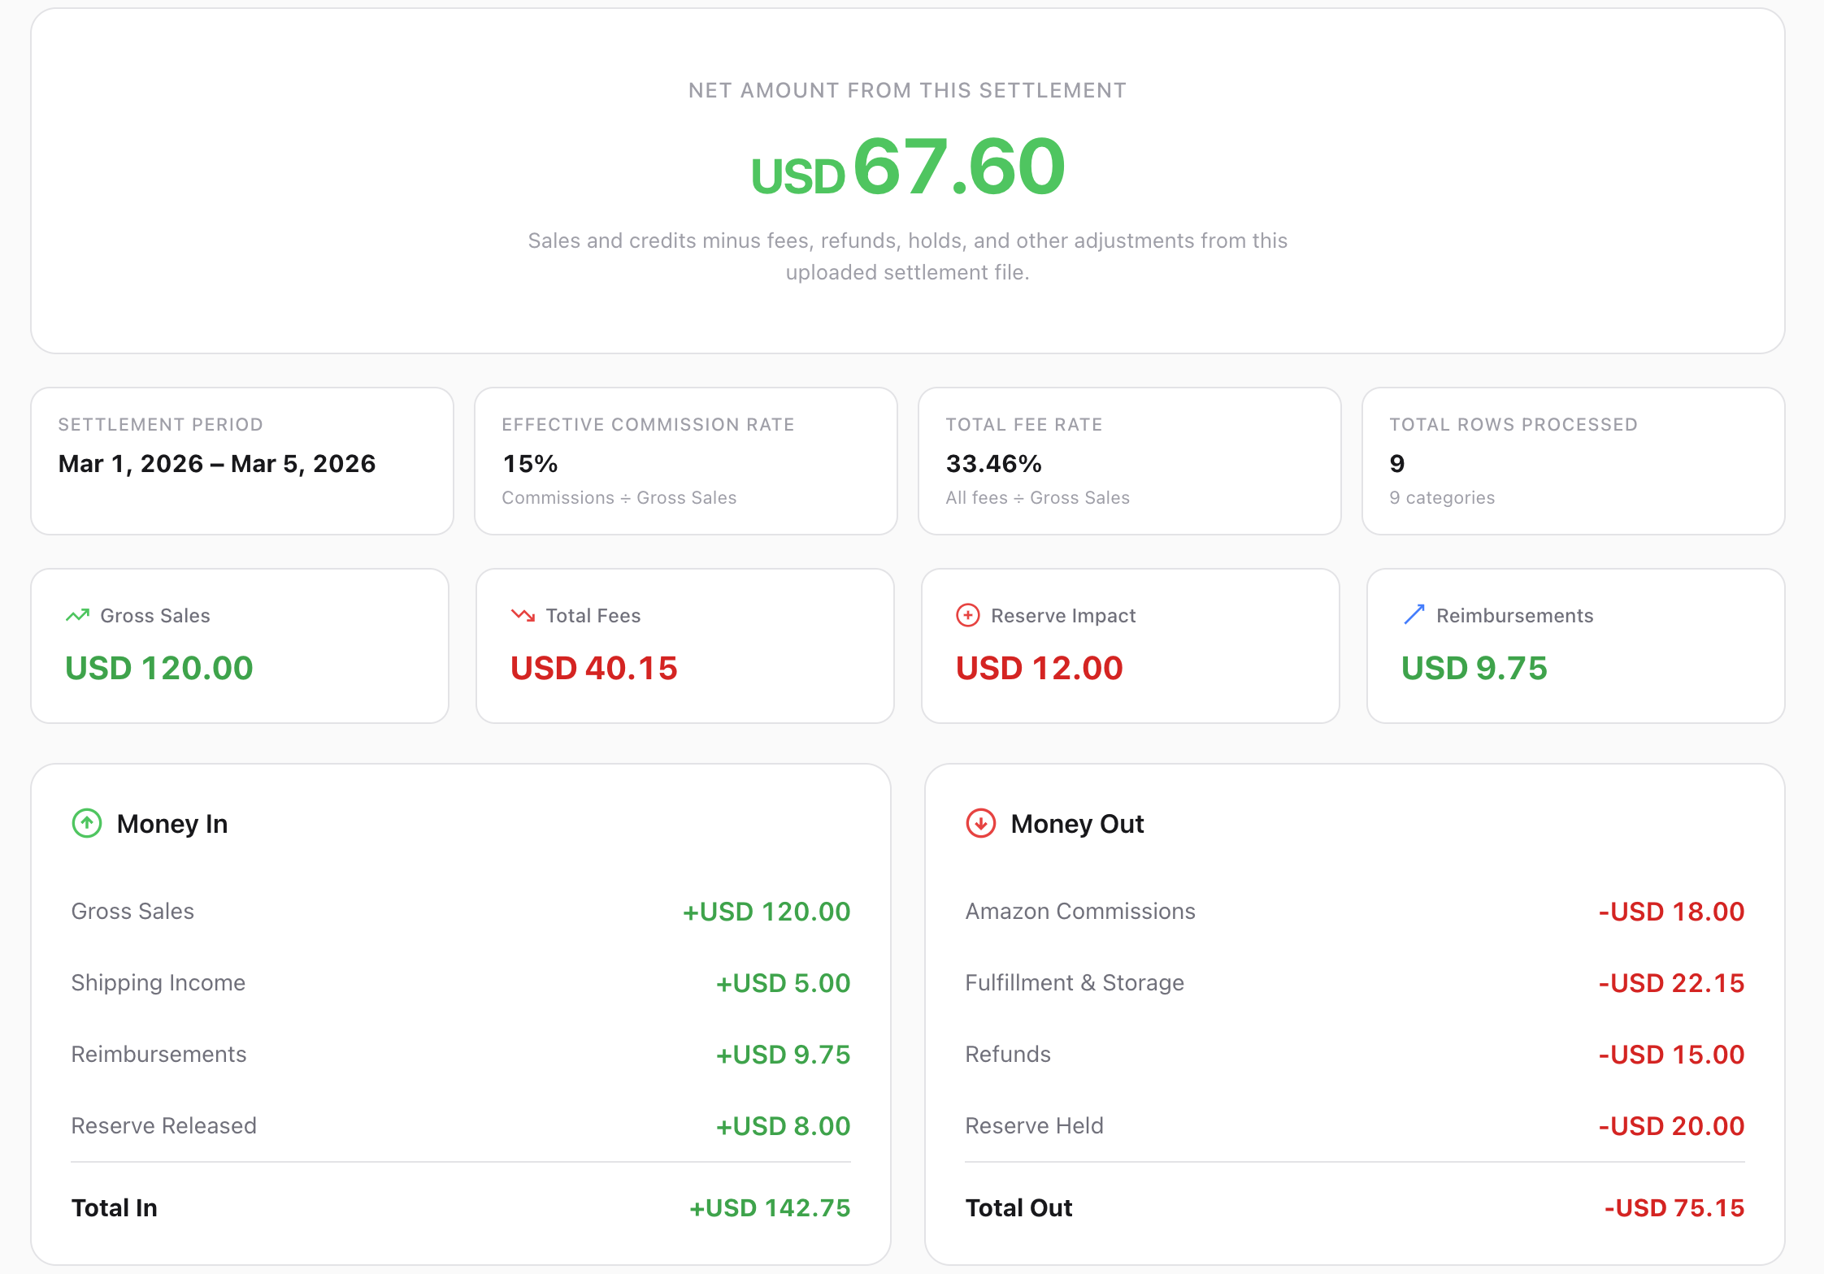The image size is (1824, 1274).
Task: Click the Total Fee Rate 33.46% value
Action: click(993, 463)
